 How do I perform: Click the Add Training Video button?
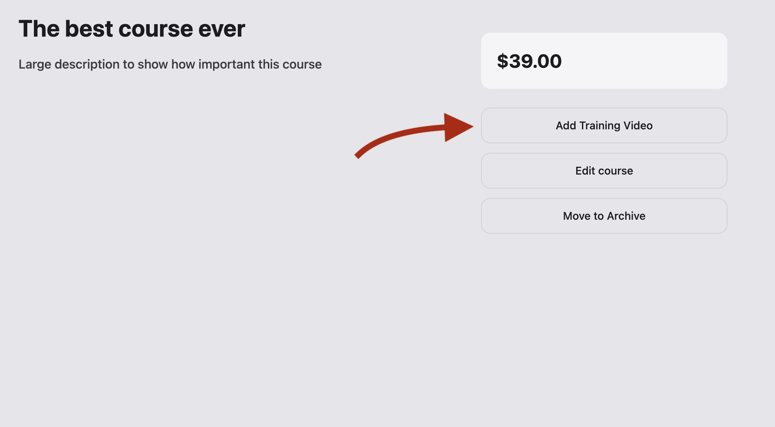point(604,125)
